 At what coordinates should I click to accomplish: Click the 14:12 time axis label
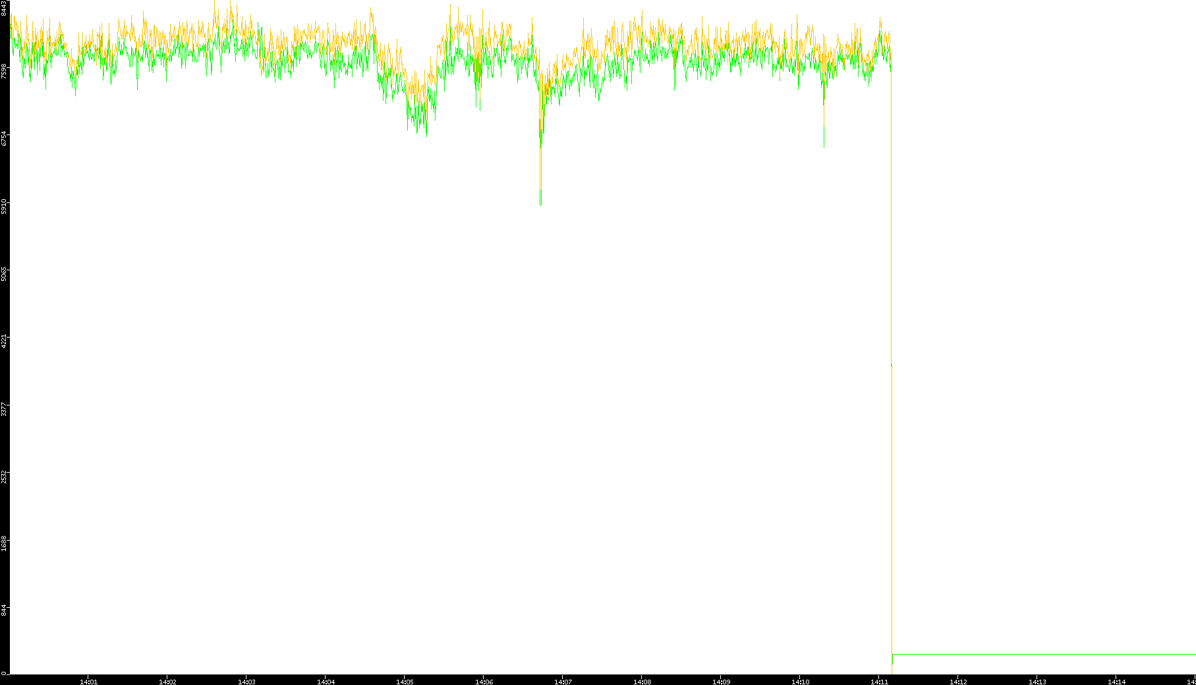click(x=958, y=682)
